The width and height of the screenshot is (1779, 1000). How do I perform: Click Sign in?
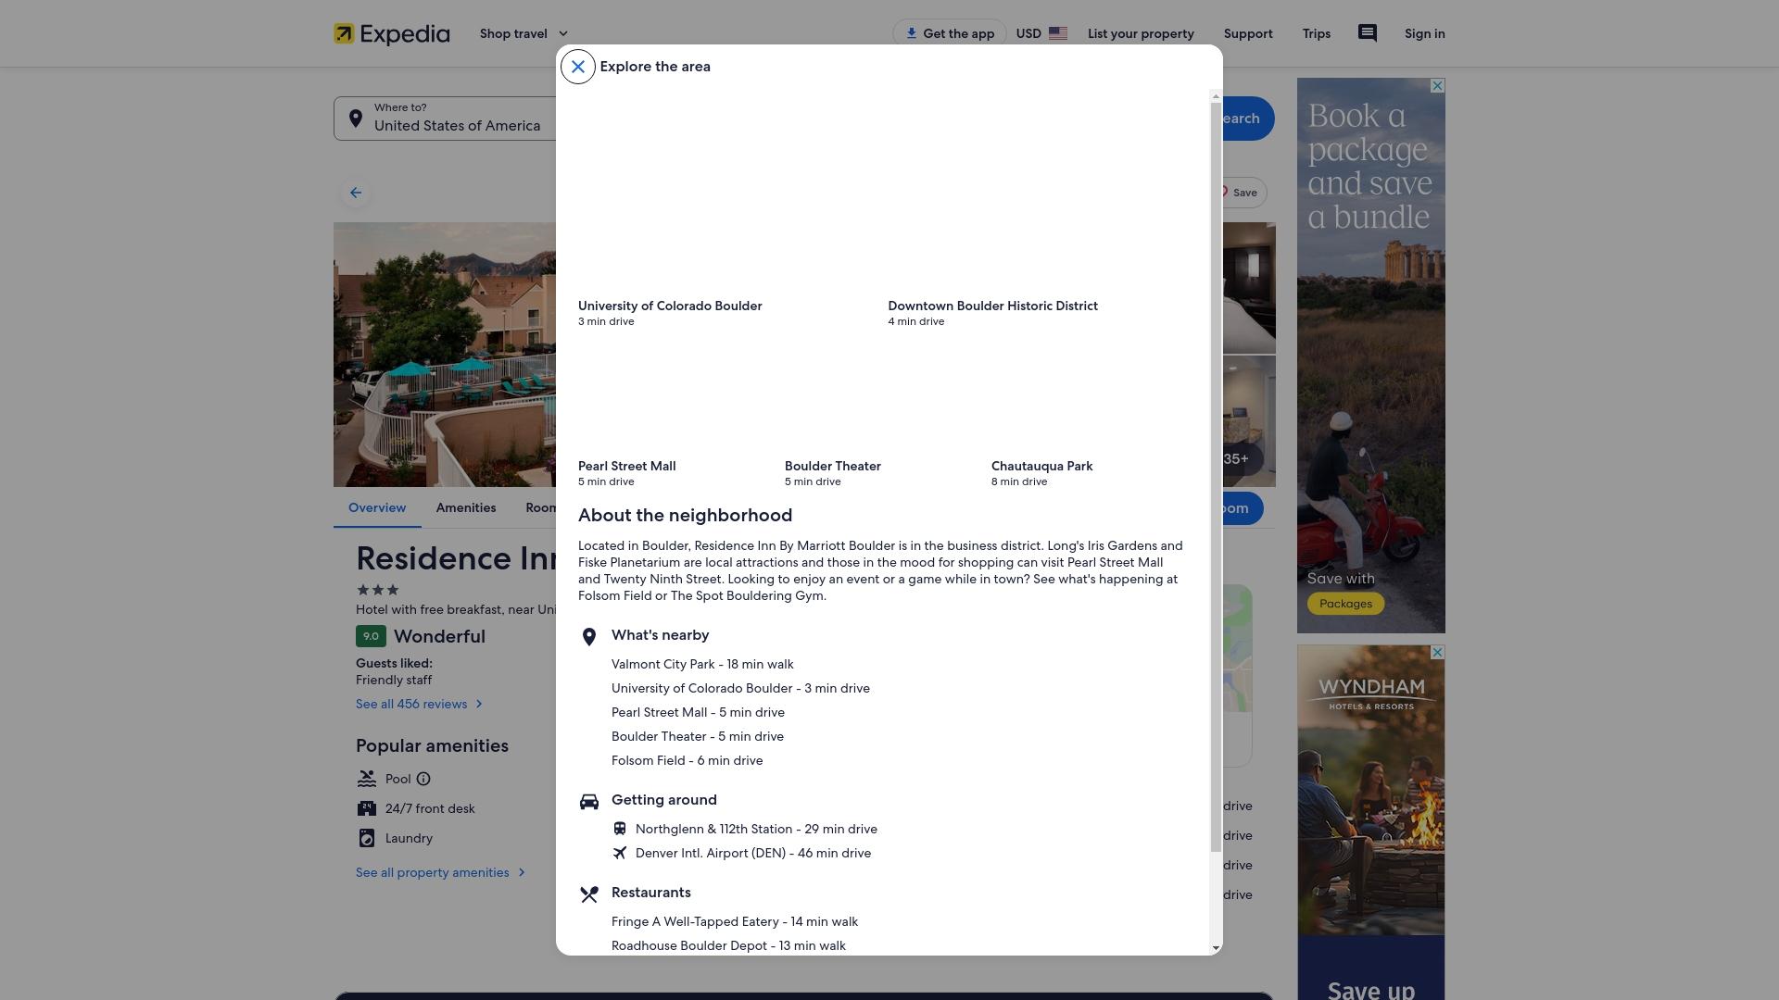pyautogui.click(x=1425, y=33)
